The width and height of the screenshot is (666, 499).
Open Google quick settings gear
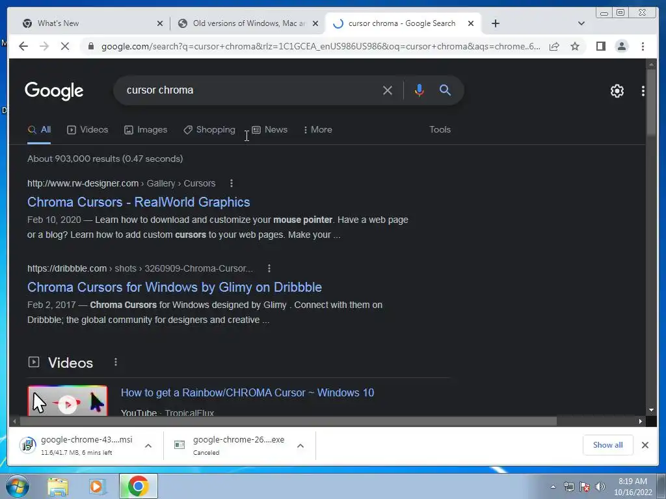pyautogui.click(x=617, y=90)
